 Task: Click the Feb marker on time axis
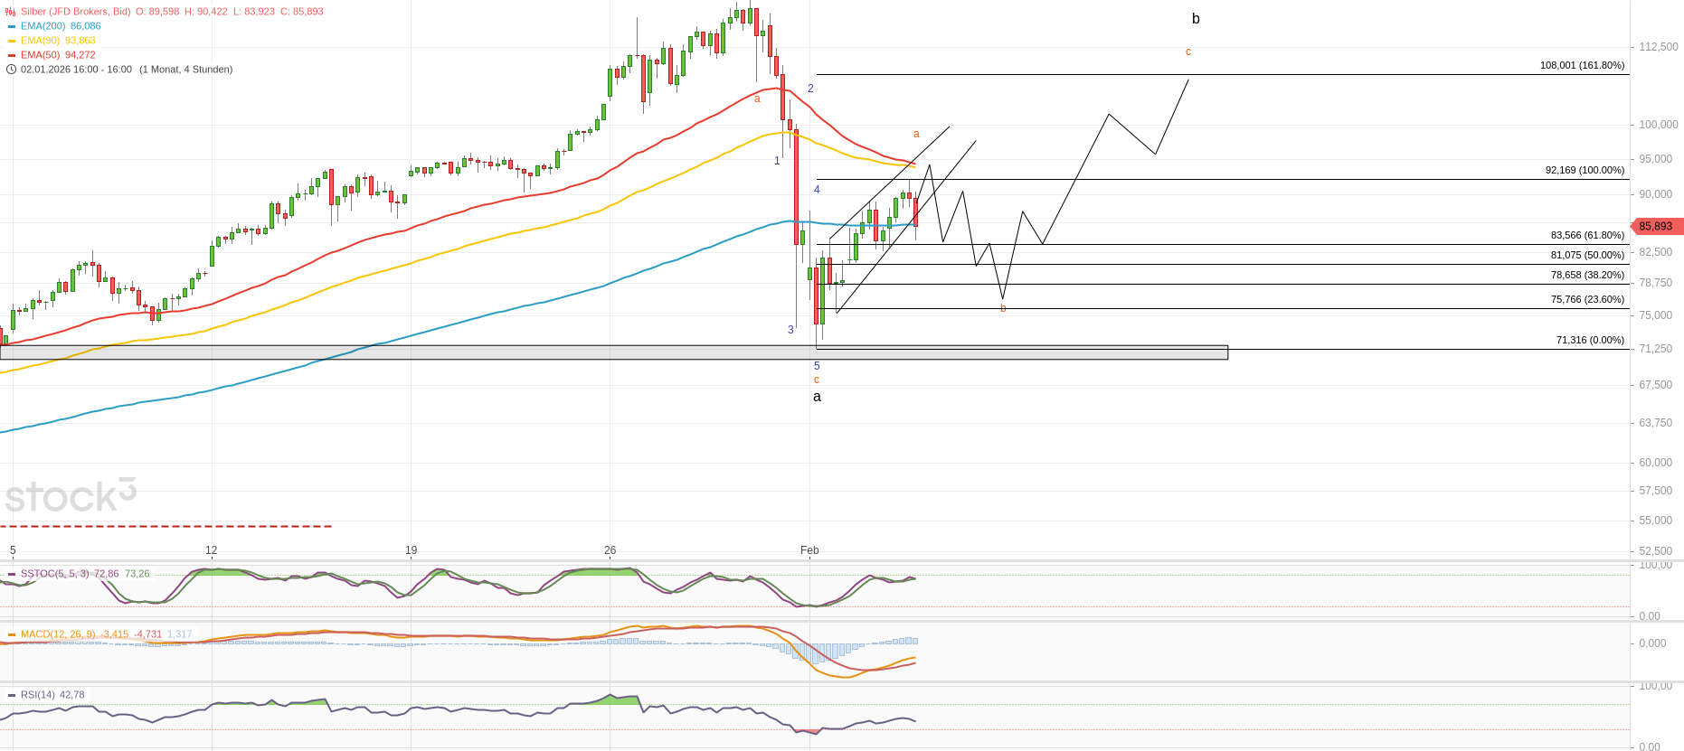pos(809,550)
